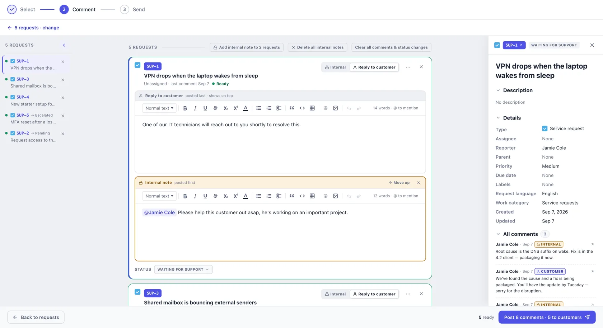
Task: Go to the Select step
Action: pos(21,9)
